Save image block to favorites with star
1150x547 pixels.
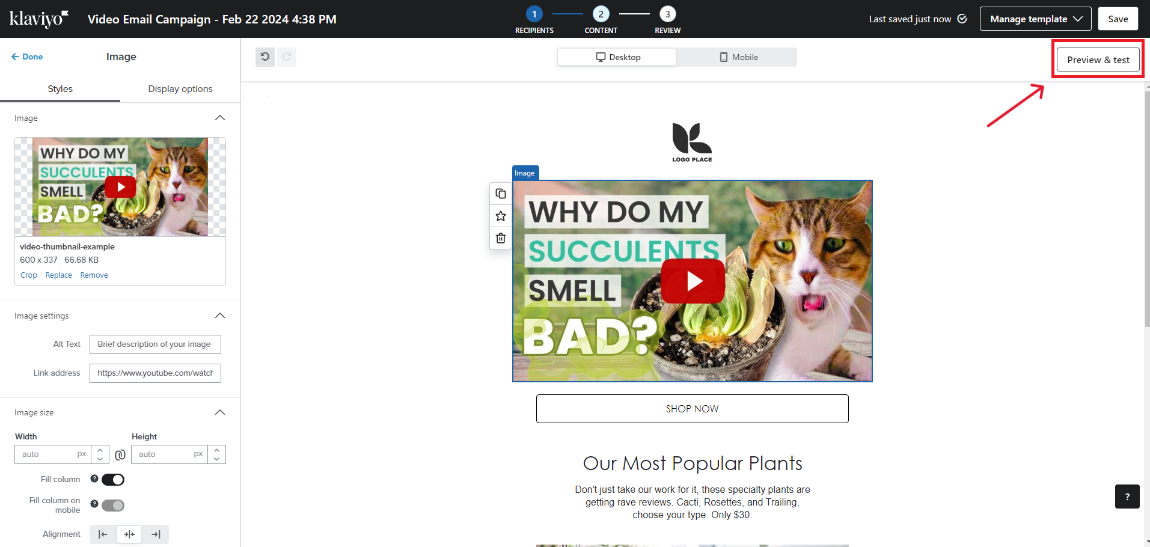click(x=500, y=216)
